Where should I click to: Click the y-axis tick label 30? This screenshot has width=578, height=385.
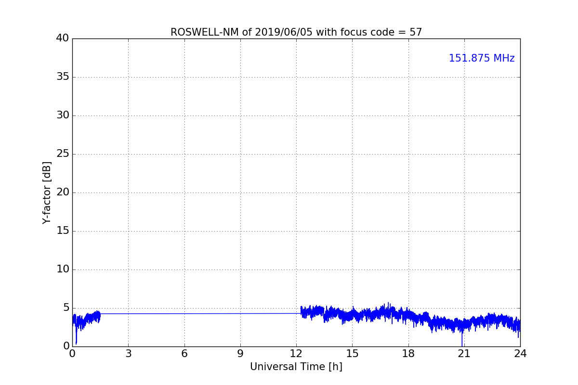(x=63, y=115)
